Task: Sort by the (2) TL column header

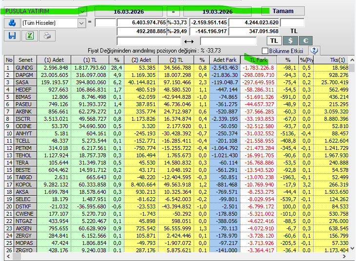Action: 176,60
